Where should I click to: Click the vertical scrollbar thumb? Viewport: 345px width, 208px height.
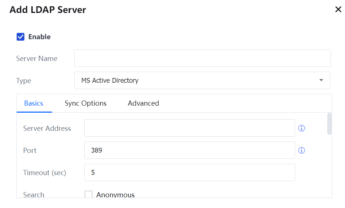tap(329, 124)
